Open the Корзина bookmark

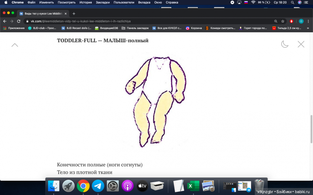click(x=194, y=28)
